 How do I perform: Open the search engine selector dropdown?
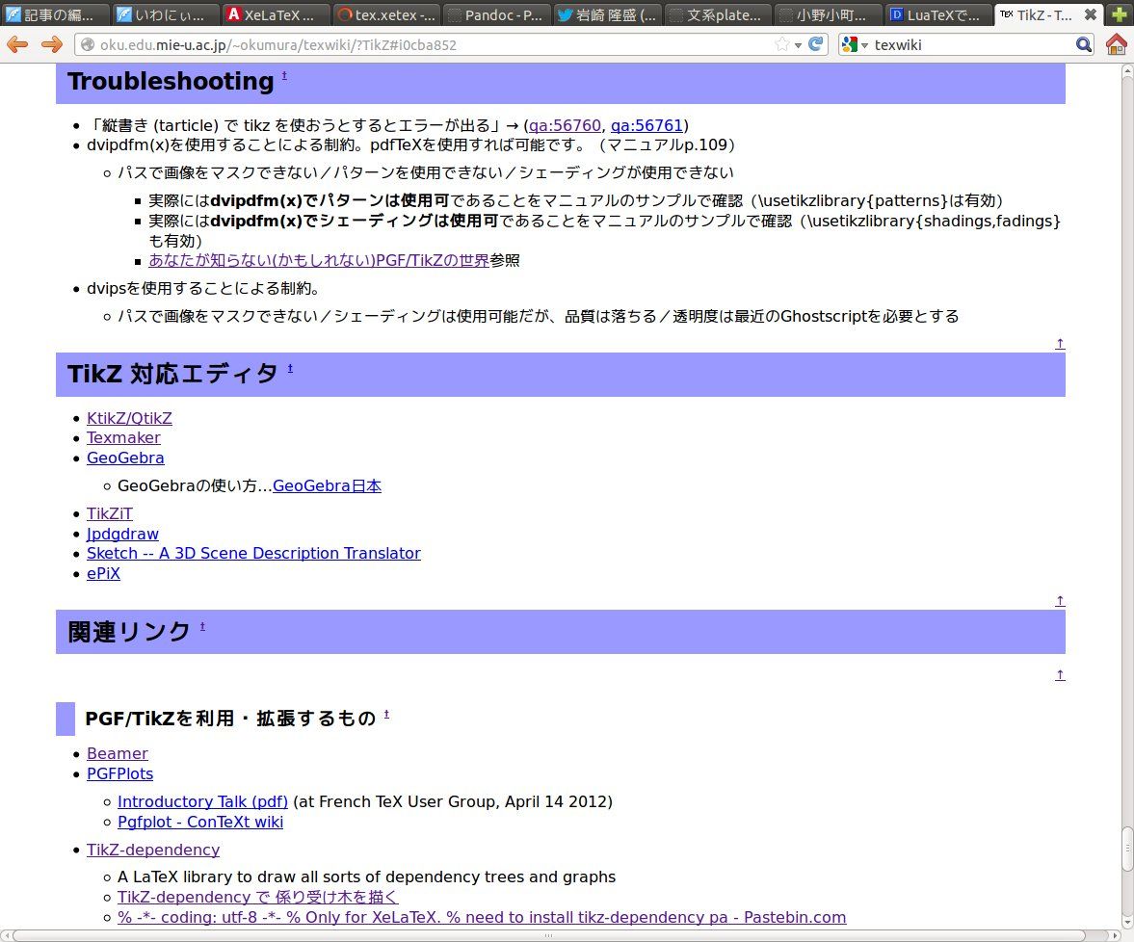click(855, 45)
